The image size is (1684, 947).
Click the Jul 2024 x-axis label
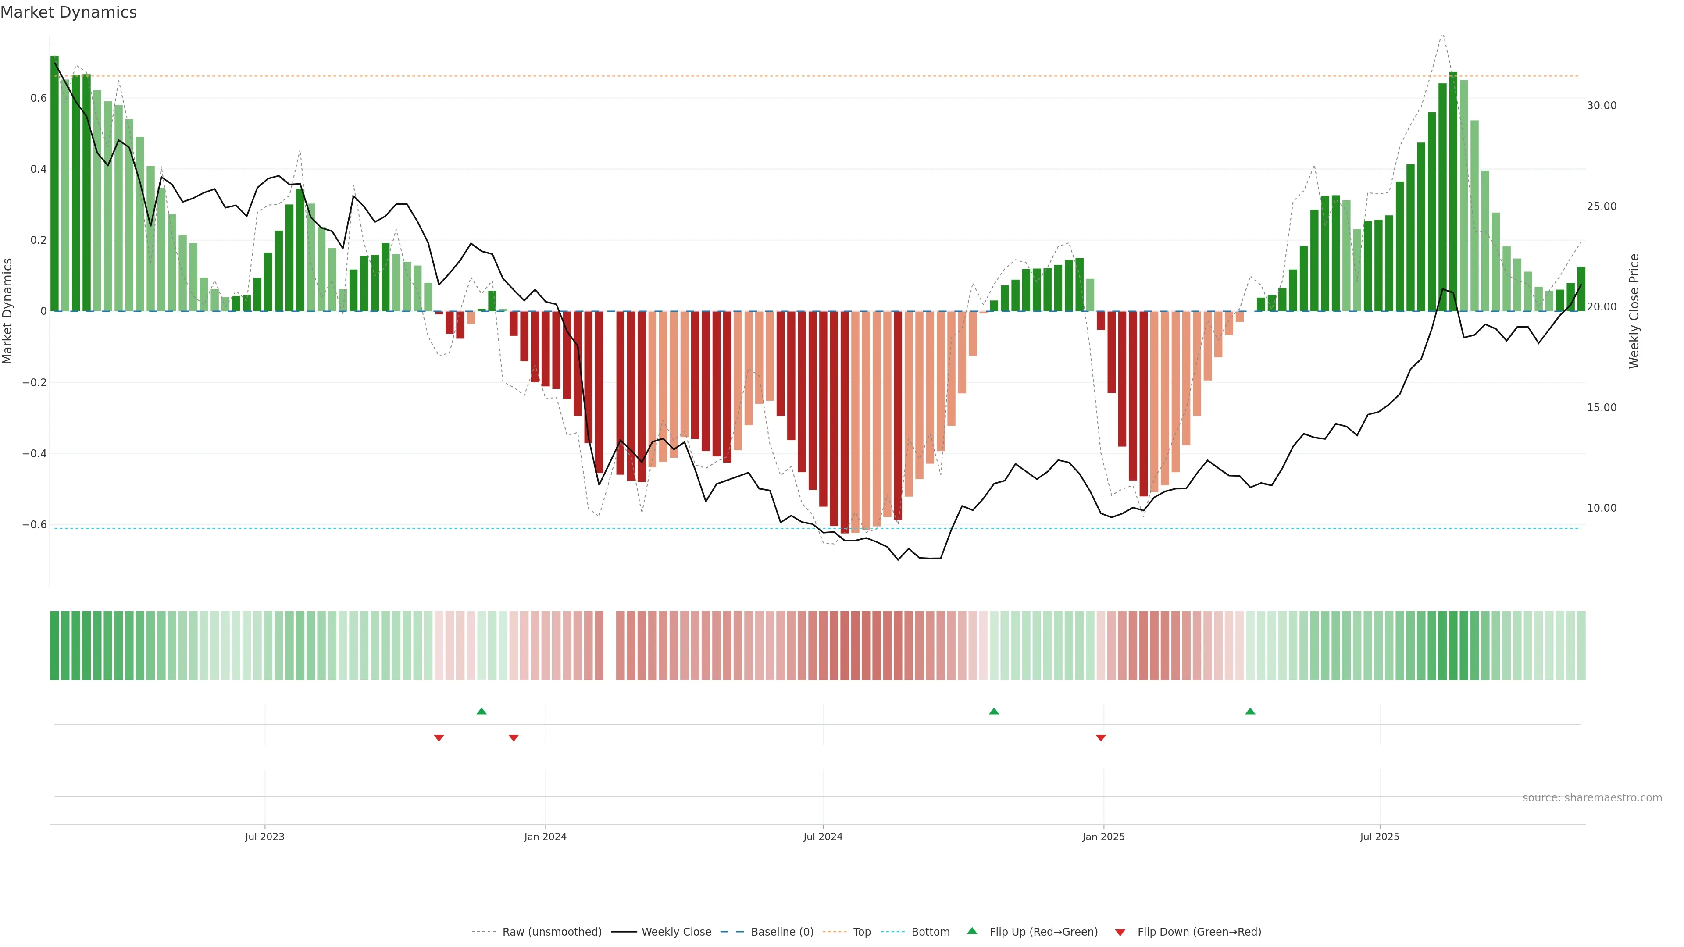tap(822, 837)
